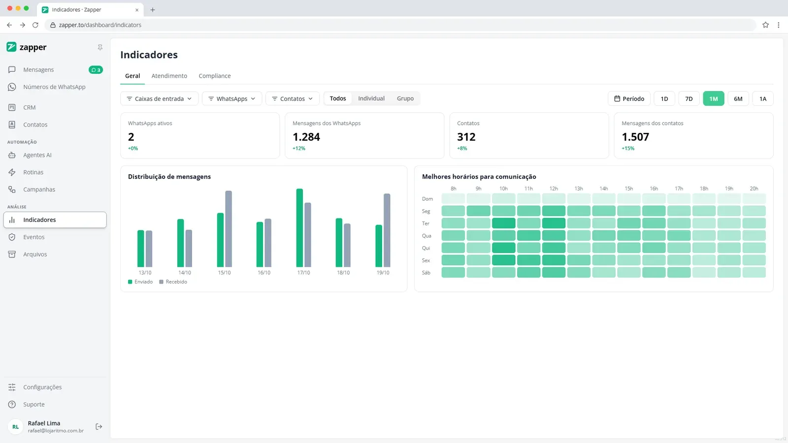The image size is (788, 443).
Task: Expand the Caixas de entrada filter
Action: coord(160,99)
